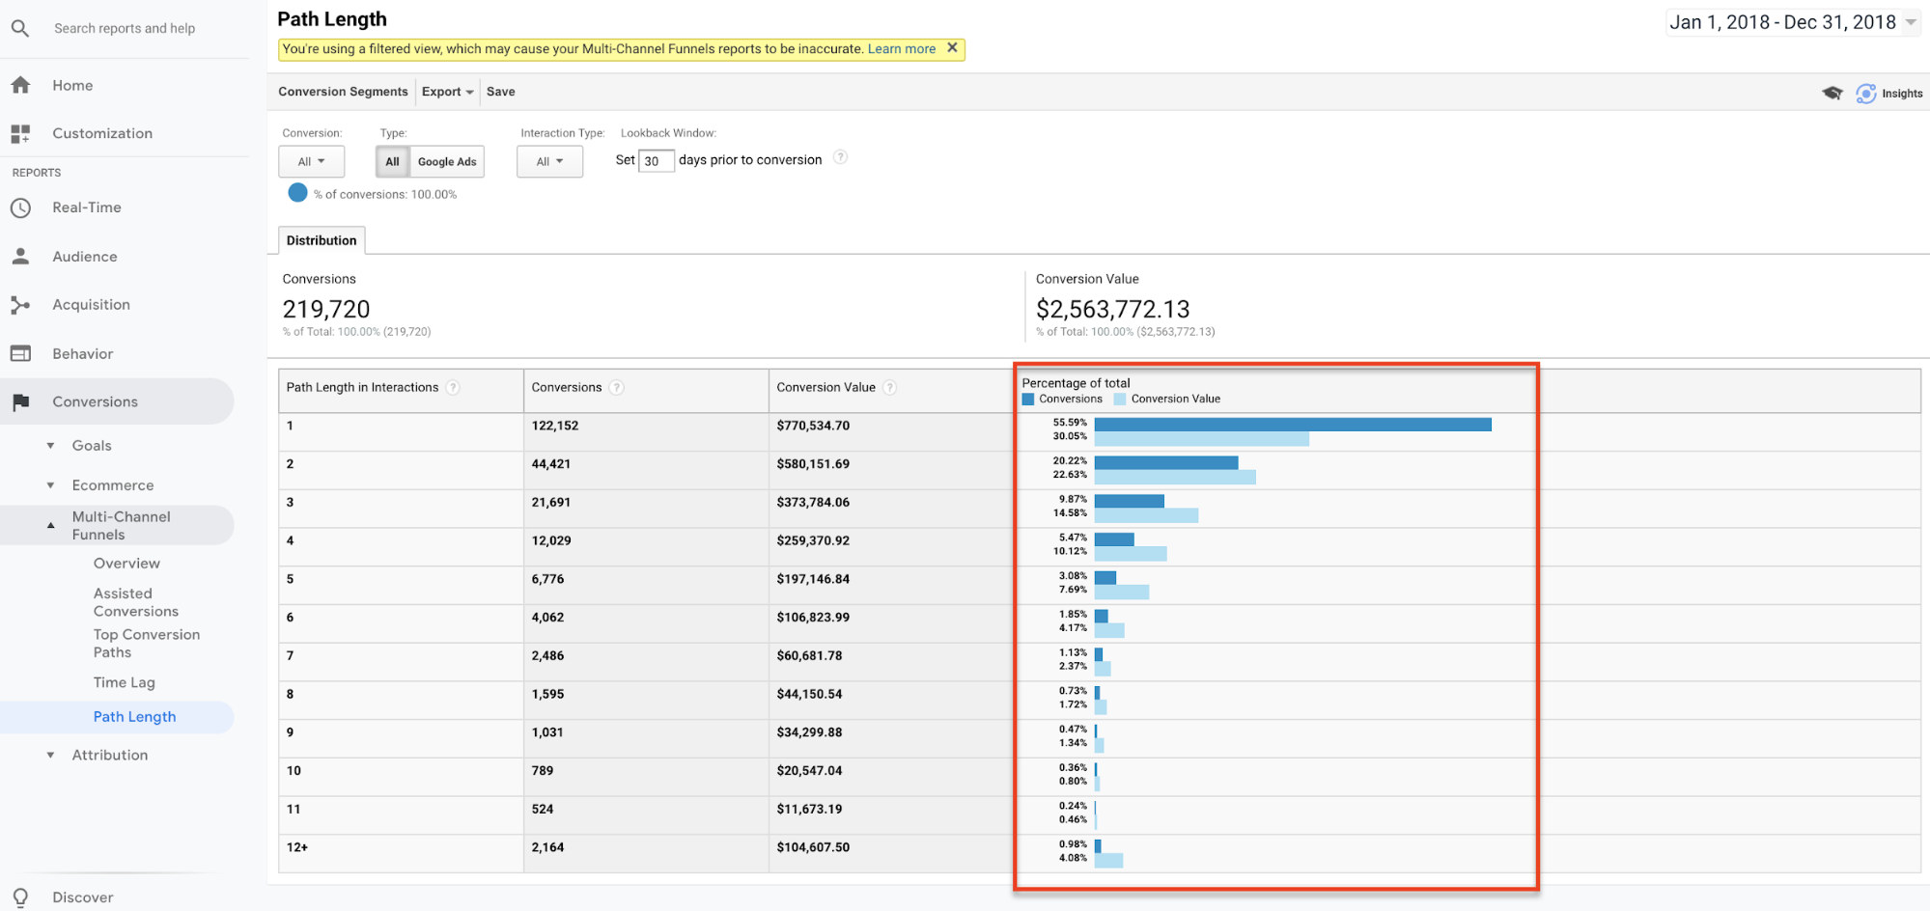Click help icon beside Lookback Window days
The width and height of the screenshot is (1930, 911).
click(x=840, y=157)
